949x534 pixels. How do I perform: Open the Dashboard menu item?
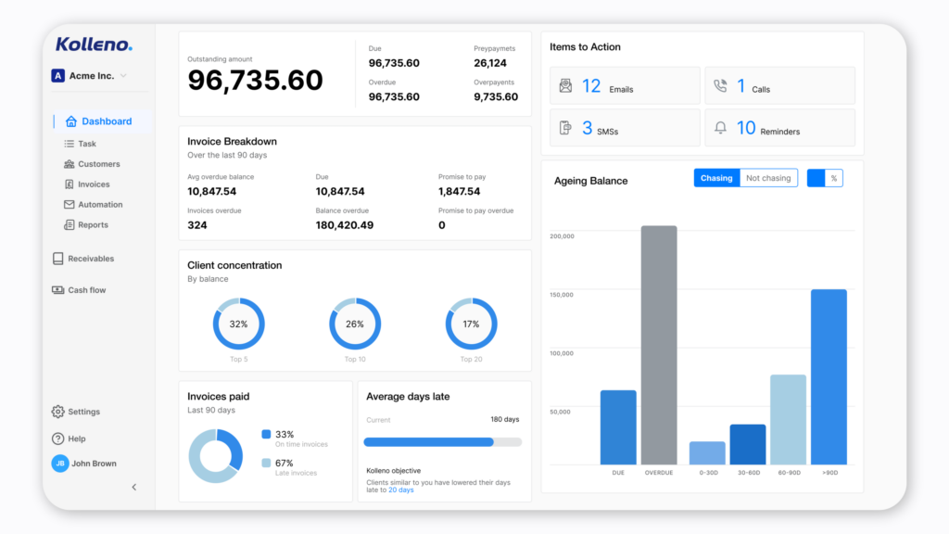[96, 121]
